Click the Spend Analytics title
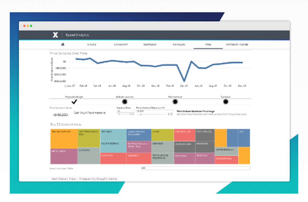308x202 pixels. pos(77,35)
